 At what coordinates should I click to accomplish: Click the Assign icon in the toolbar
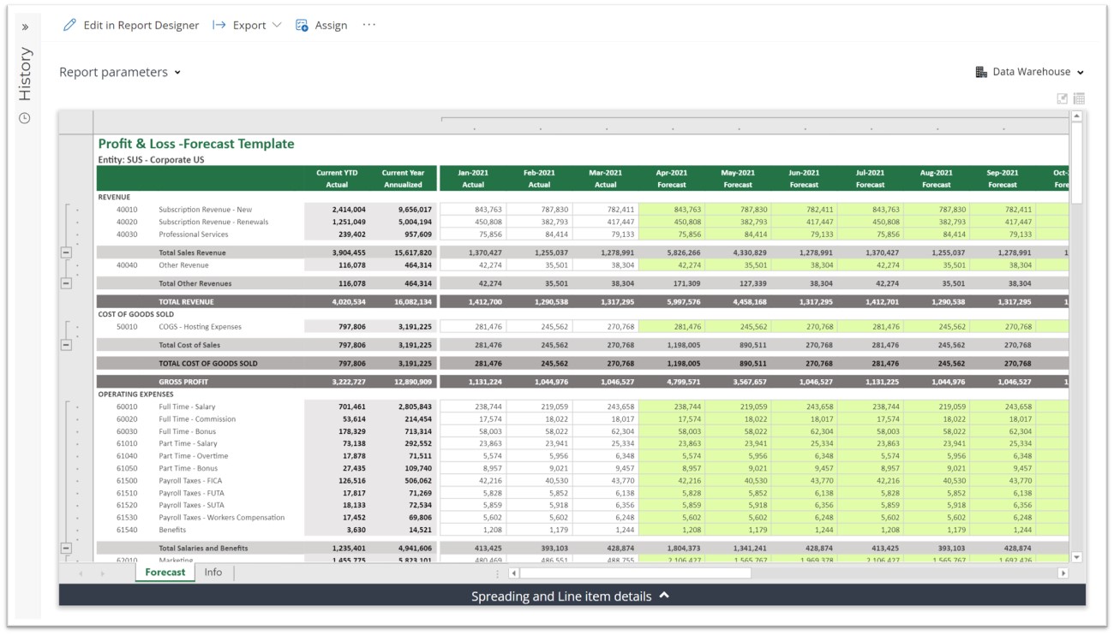tap(302, 26)
